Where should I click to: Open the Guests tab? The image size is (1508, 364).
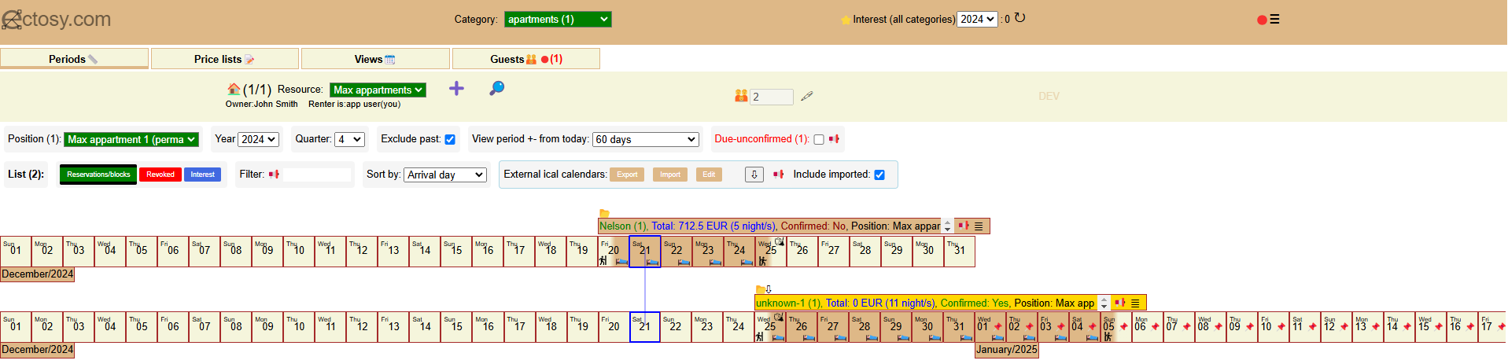coord(525,59)
